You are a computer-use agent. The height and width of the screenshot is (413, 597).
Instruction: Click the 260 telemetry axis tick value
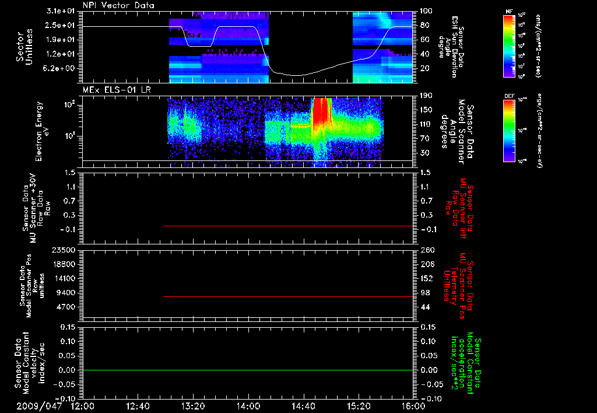click(427, 250)
